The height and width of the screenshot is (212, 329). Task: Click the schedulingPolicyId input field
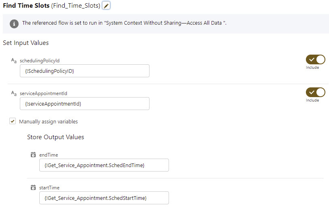pos(84,71)
